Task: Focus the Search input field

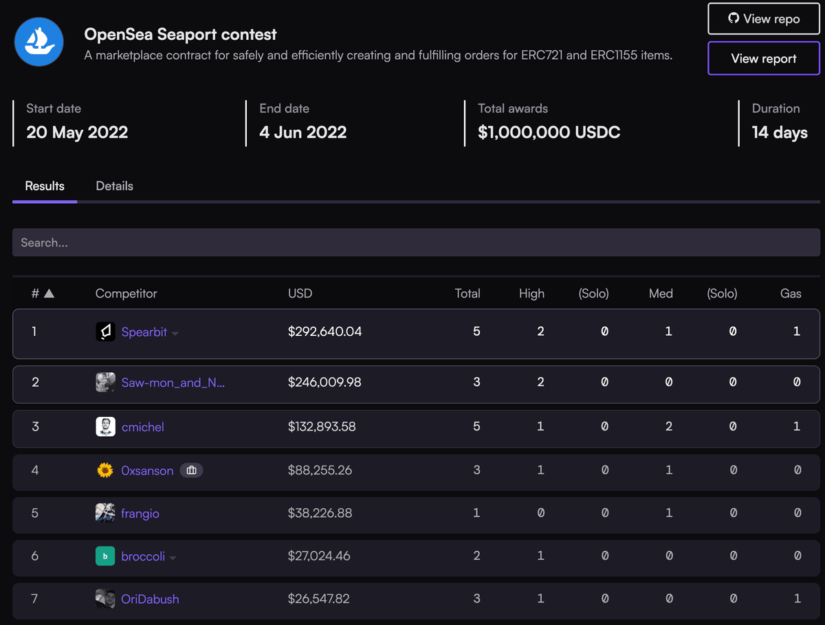Action: point(416,242)
